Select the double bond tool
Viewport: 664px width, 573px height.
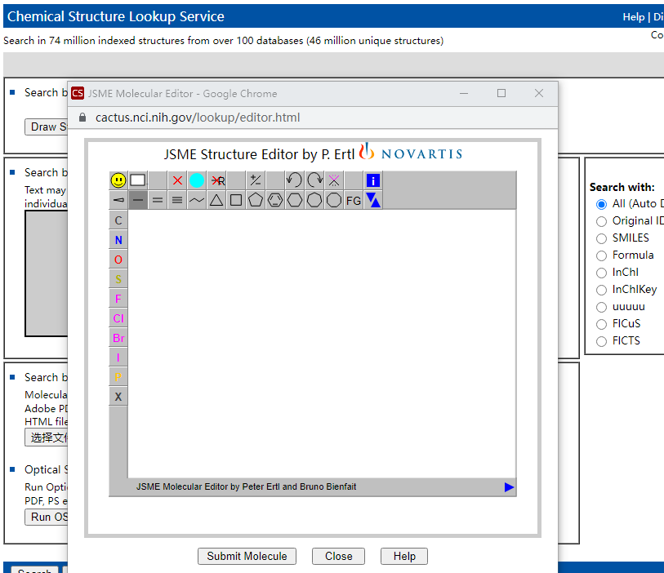(x=158, y=200)
